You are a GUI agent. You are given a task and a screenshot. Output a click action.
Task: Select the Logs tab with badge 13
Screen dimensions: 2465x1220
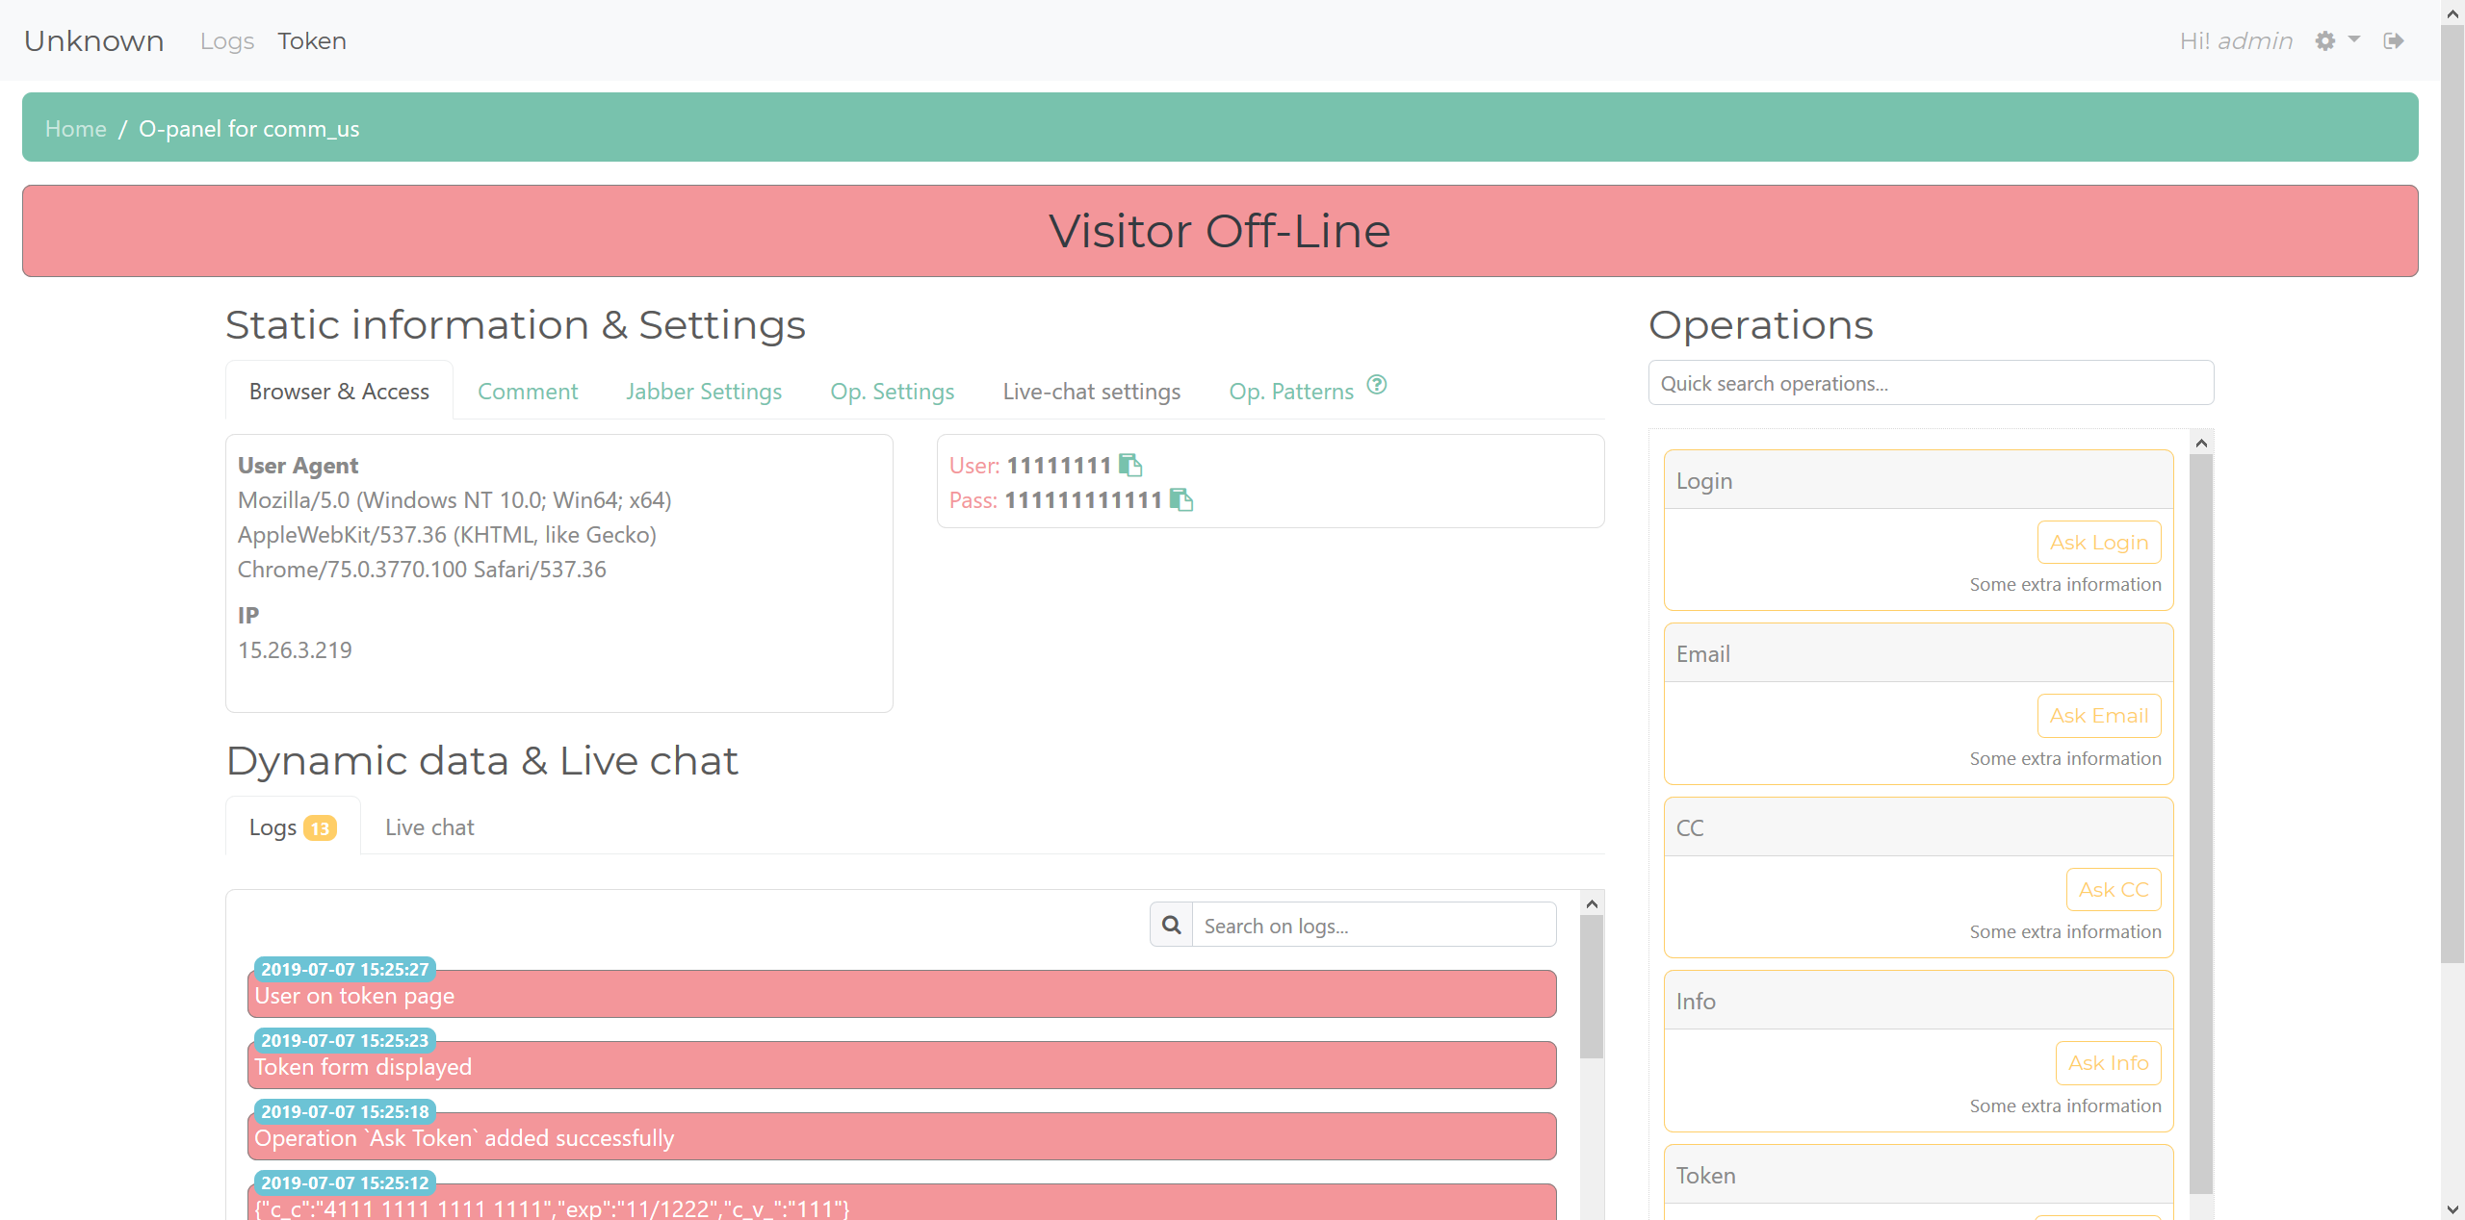point(293,827)
